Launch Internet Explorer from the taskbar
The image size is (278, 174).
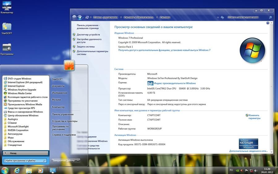pos(17,171)
